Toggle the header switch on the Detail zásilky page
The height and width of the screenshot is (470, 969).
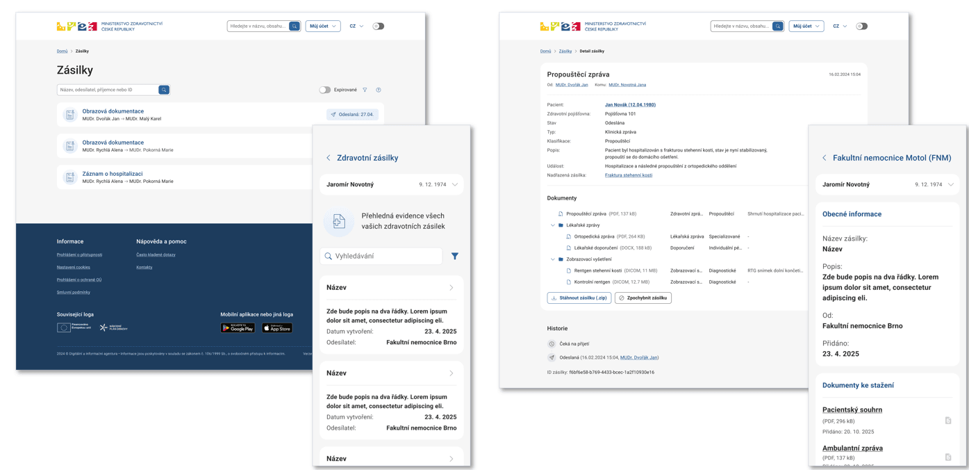pyautogui.click(x=861, y=26)
